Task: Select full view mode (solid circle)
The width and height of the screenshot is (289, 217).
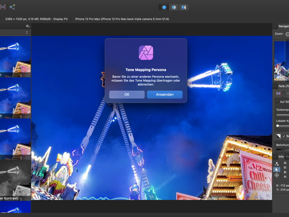Action: point(164,7)
